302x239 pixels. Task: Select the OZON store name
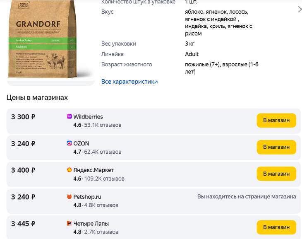(81, 143)
